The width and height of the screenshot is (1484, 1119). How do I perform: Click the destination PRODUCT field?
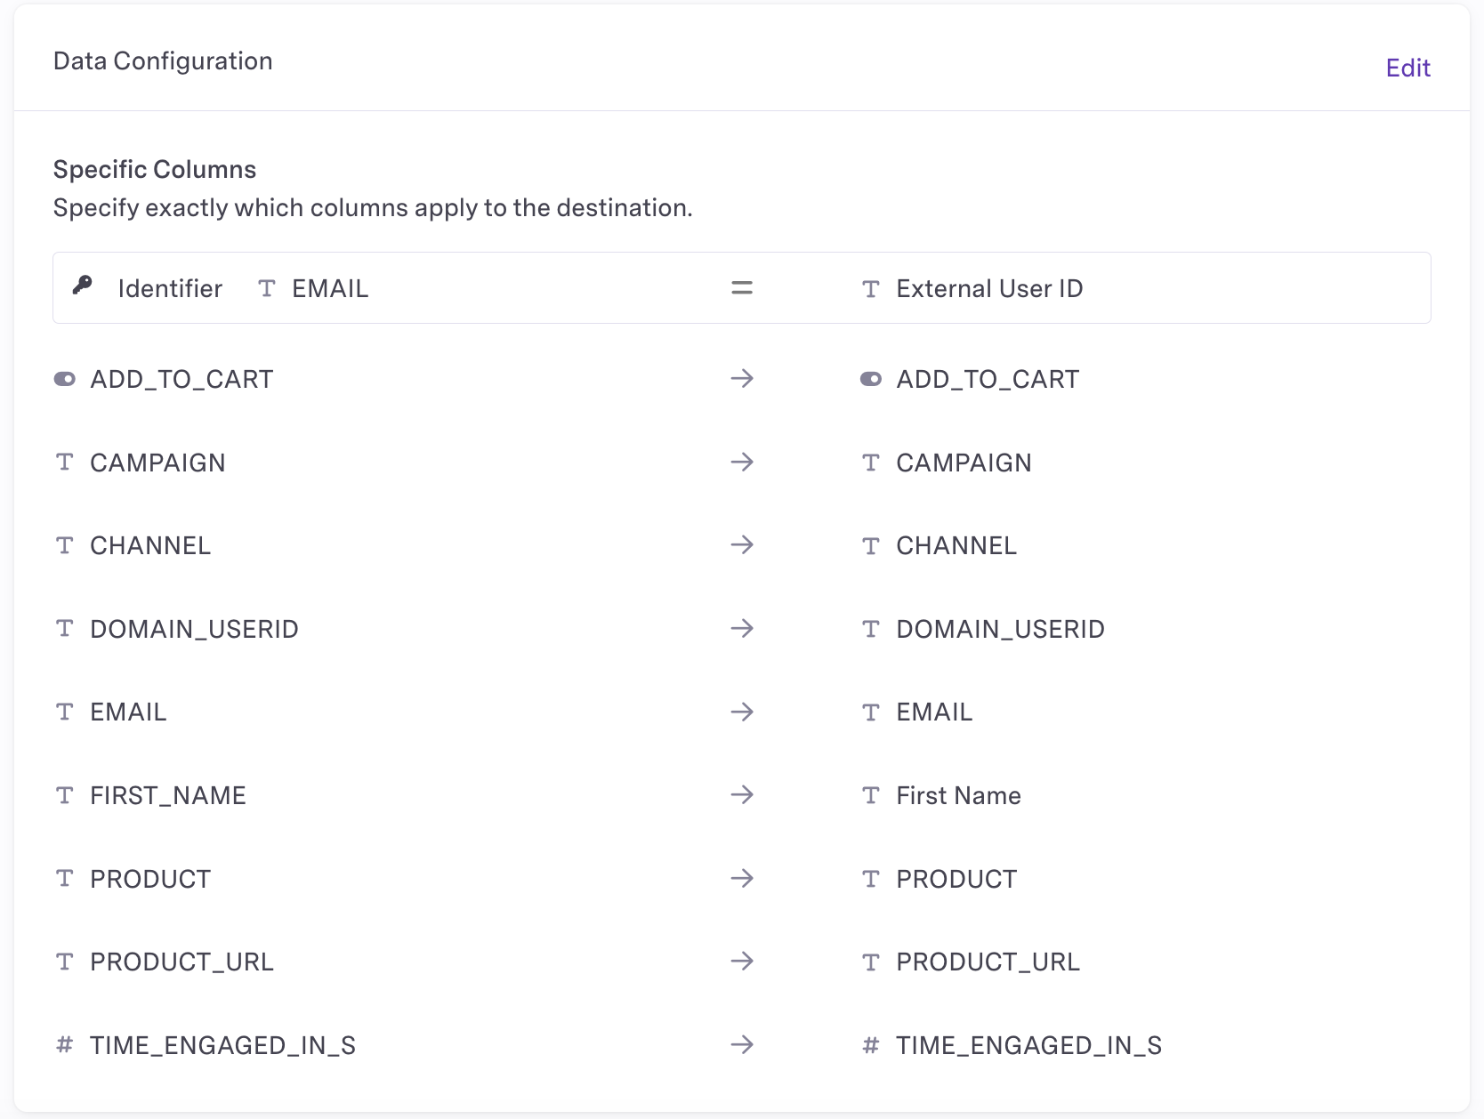(x=956, y=879)
